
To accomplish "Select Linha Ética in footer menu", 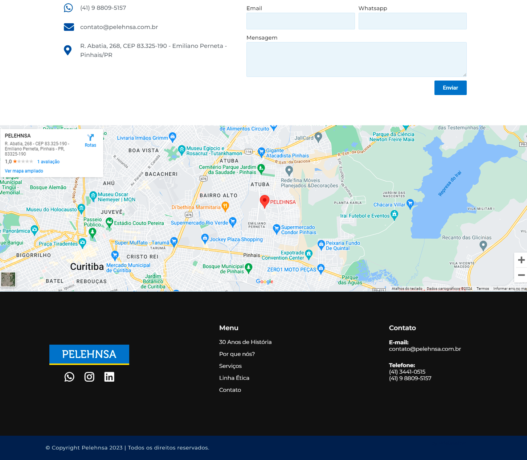I will pos(234,378).
